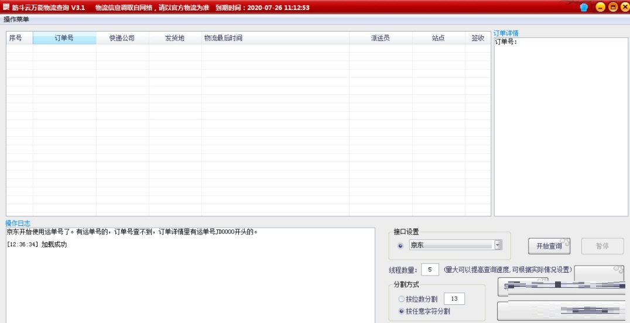
Task: Click the 派送员 column header
Action: pyautogui.click(x=380, y=38)
